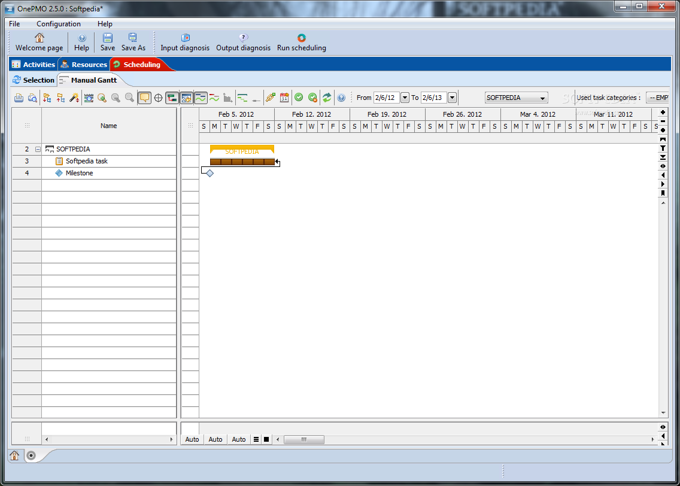Screen dimensions: 680x486
Task: Click Input diagnosis button
Action: (x=185, y=42)
